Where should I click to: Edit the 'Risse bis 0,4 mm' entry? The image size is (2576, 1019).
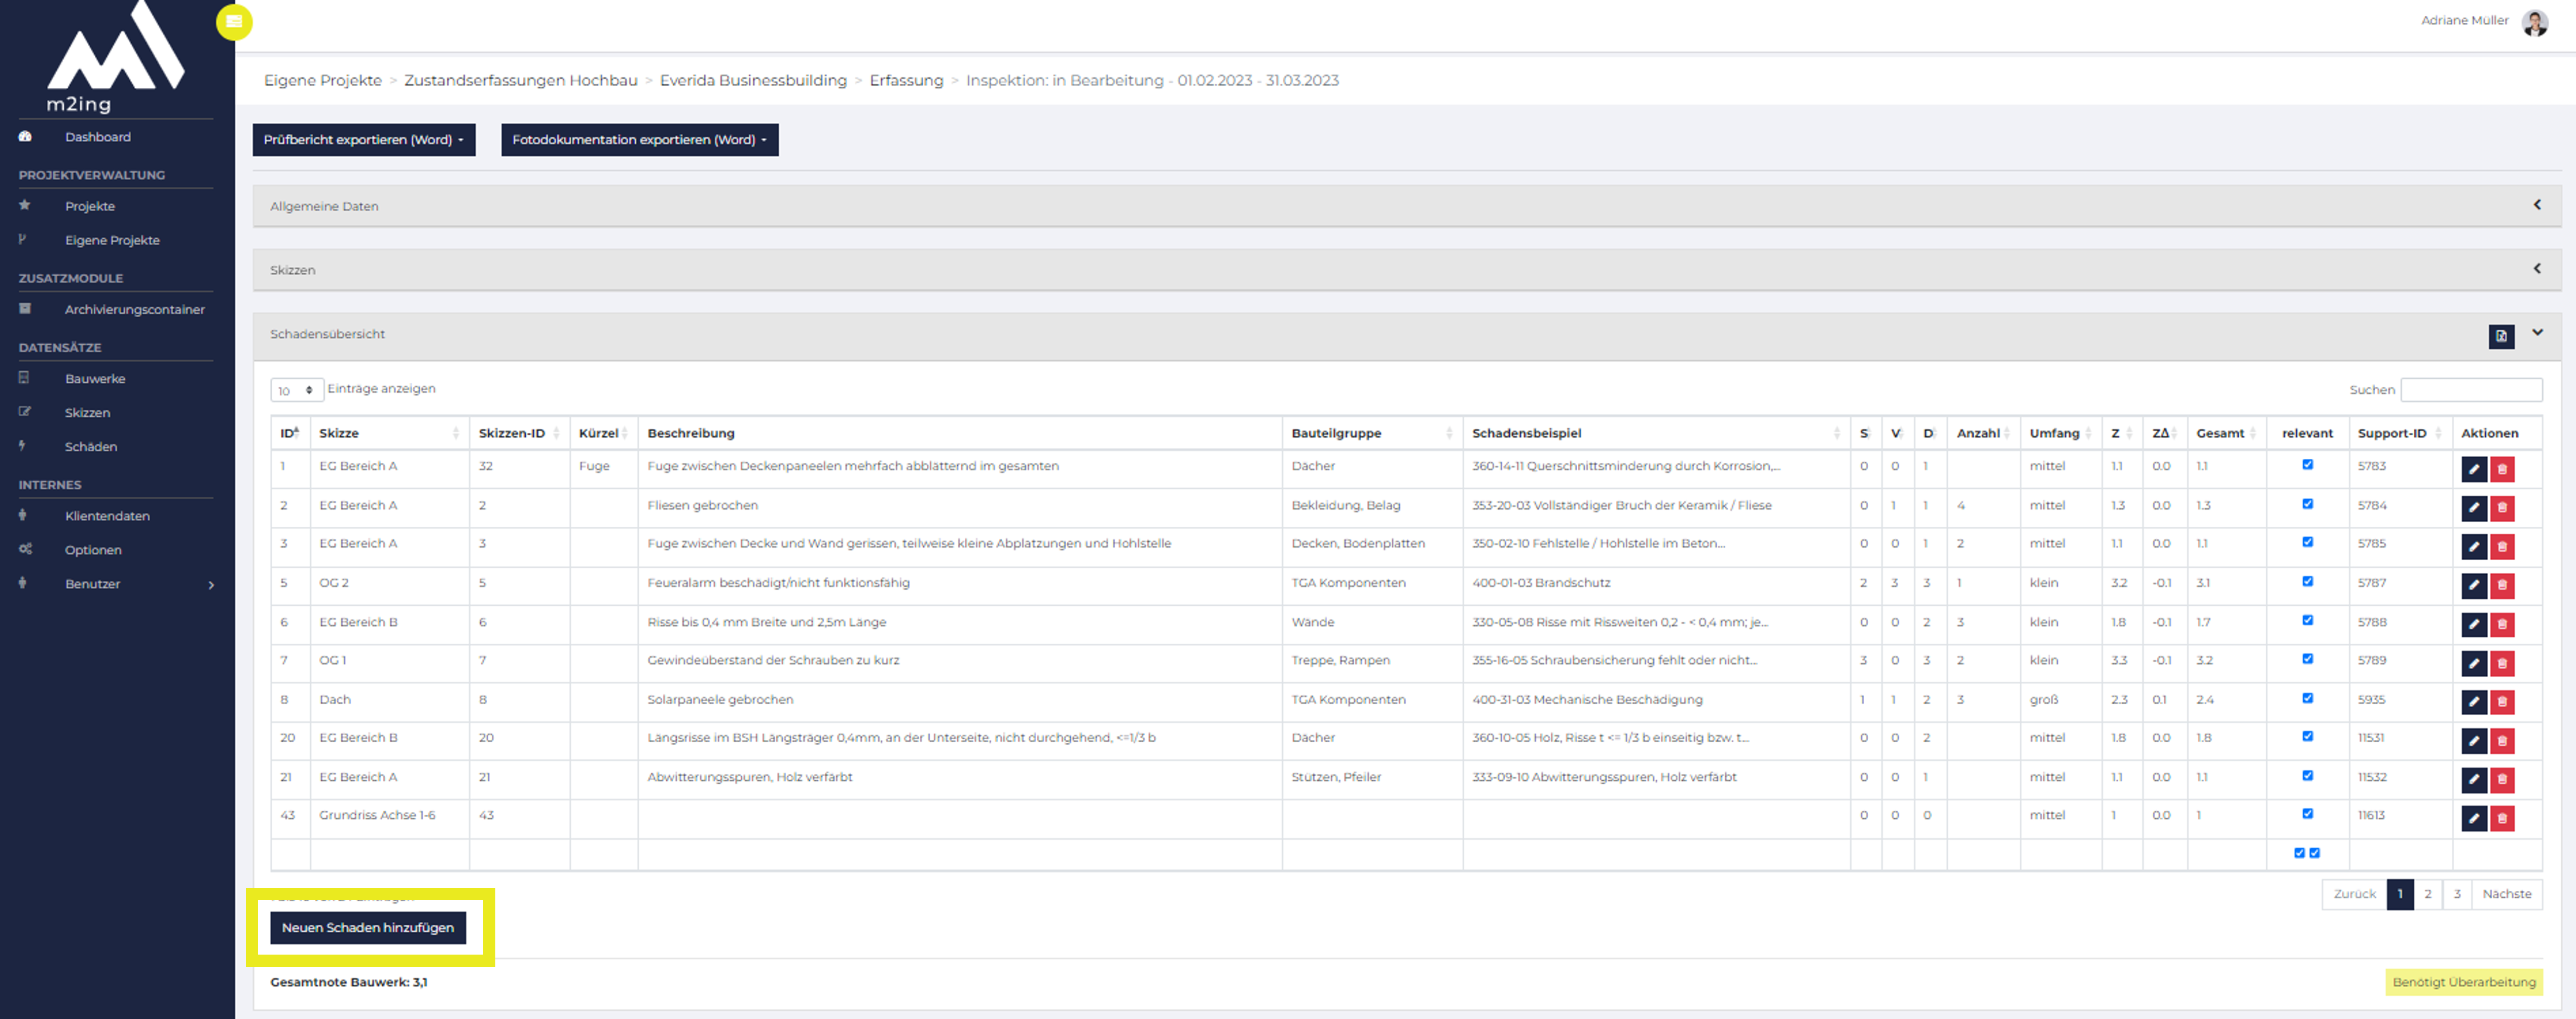coord(2474,625)
